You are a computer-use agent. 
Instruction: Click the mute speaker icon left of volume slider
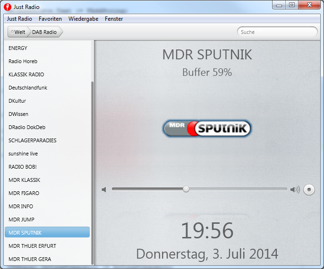(104, 189)
